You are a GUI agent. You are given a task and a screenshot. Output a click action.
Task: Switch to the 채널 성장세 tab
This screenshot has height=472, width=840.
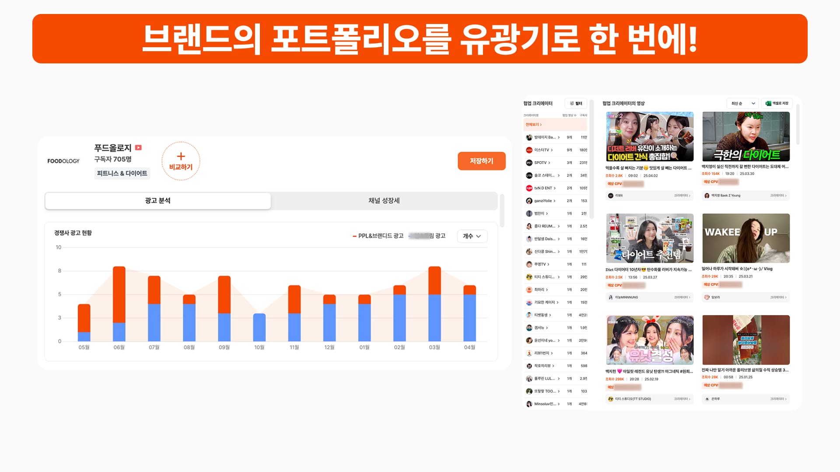point(384,201)
